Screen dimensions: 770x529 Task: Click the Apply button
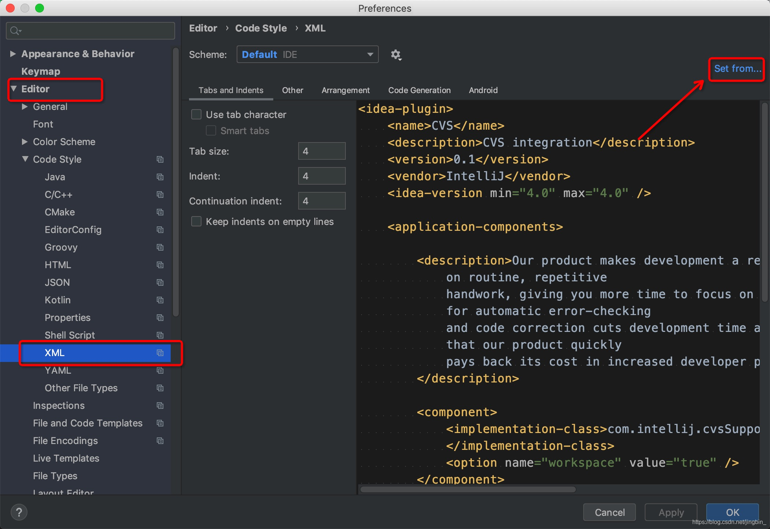point(671,512)
